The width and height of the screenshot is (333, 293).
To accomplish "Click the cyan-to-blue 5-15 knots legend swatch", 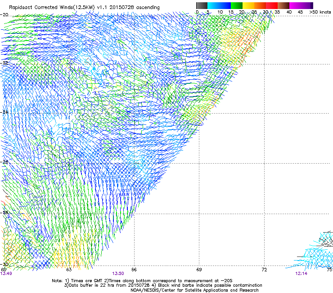I will click(x=219, y=5).
